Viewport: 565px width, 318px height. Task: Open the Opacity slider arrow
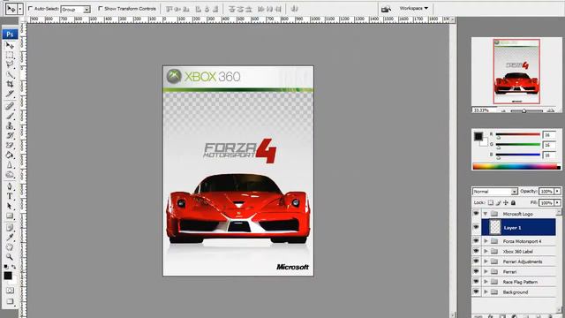point(557,191)
